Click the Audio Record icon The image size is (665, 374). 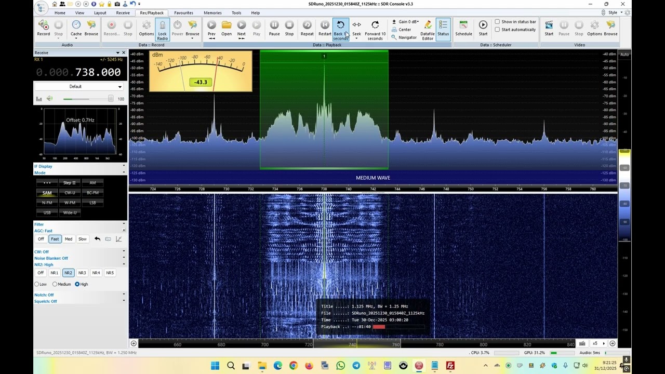[44, 29]
